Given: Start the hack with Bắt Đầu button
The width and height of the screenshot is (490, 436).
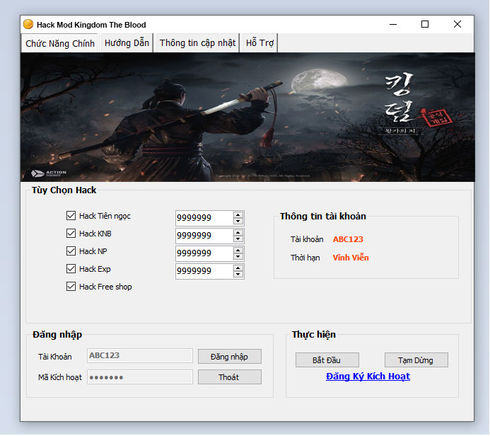Looking at the screenshot, I should (327, 360).
